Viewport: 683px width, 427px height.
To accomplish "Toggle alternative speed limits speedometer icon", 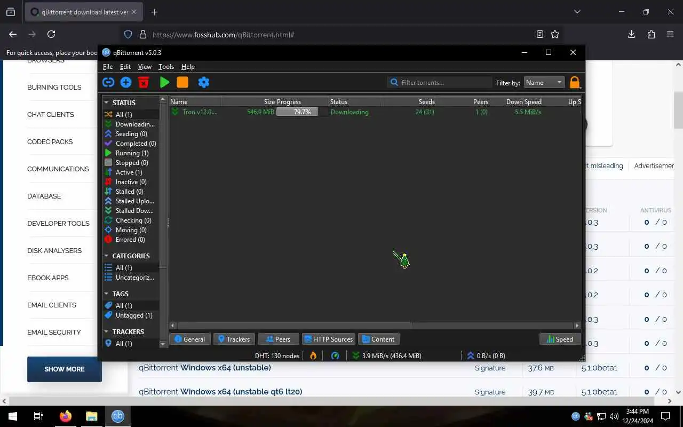I will [335, 355].
